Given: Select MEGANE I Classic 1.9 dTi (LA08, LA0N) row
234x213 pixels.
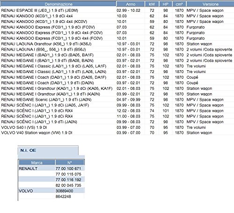Looking at the screenshot, I should (x=117, y=72).
